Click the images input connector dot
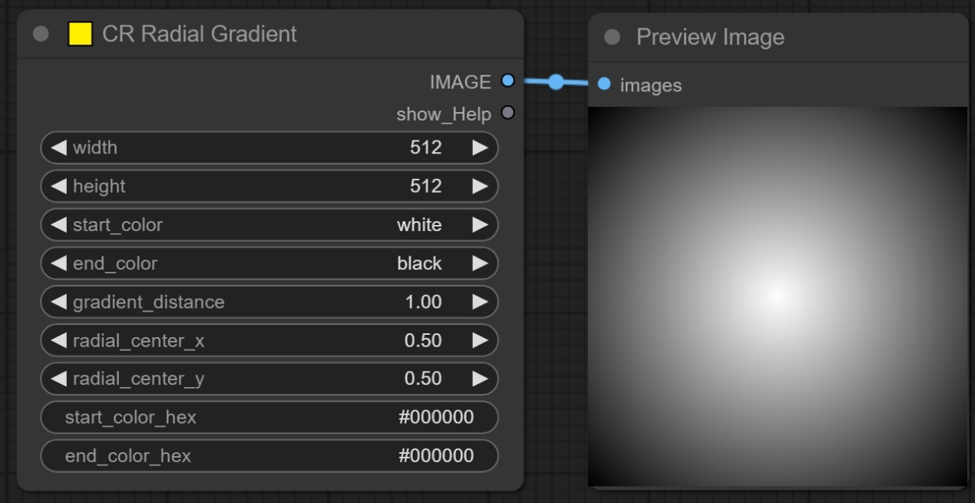 (604, 84)
